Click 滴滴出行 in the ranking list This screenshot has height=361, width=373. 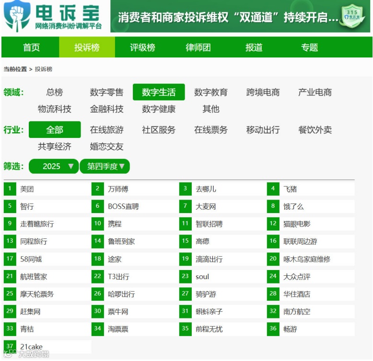(209, 259)
